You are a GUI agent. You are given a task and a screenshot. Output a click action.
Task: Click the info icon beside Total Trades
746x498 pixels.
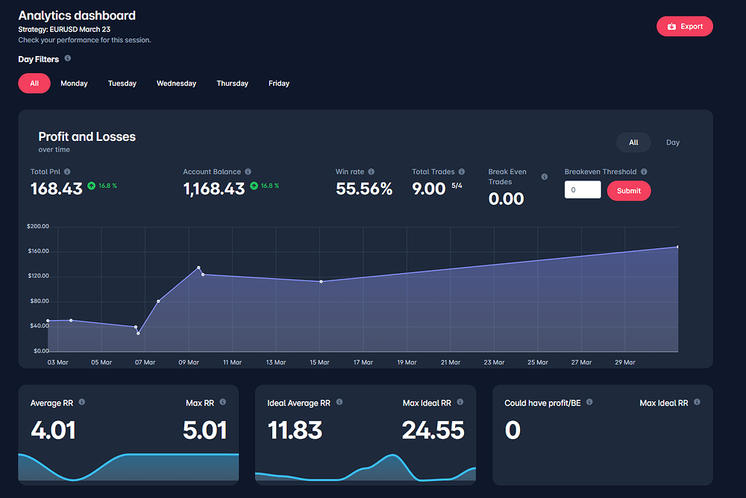pos(462,171)
